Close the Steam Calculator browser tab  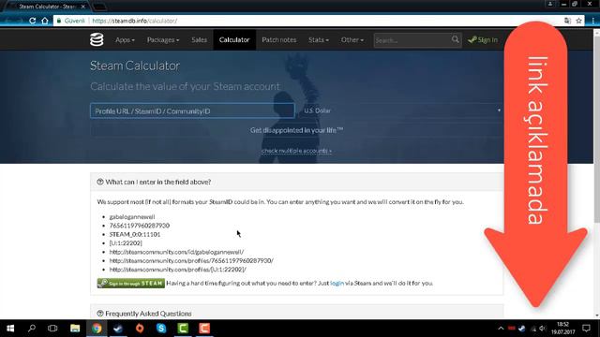pyautogui.click(x=83, y=7)
